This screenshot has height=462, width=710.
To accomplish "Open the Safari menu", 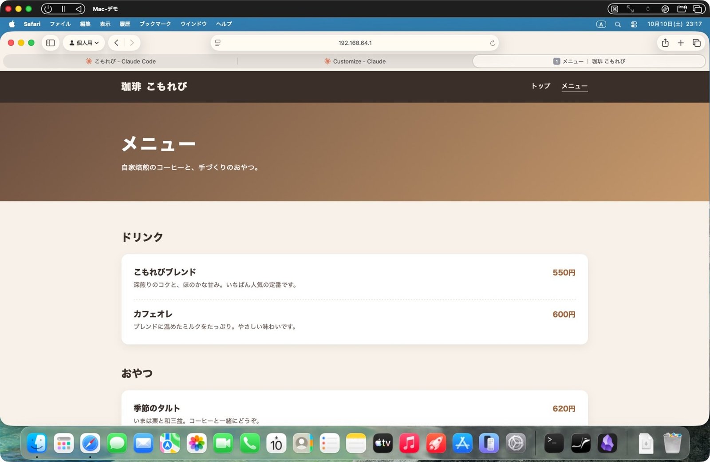I will click(32, 24).
